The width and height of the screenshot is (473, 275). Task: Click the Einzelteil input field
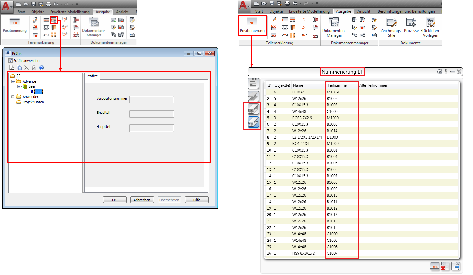152,114
